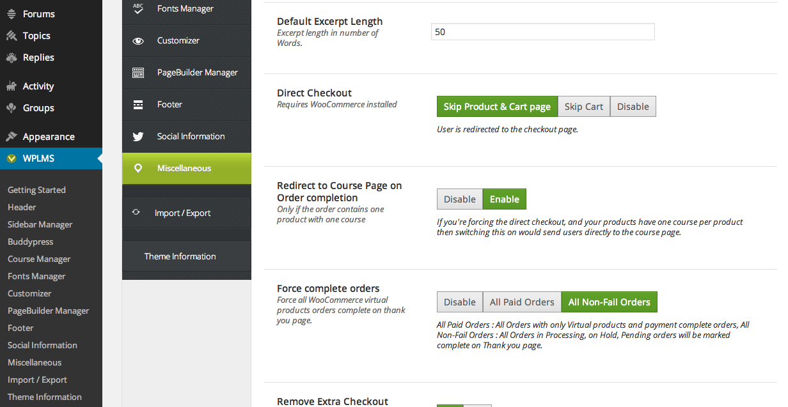Select Skip Cart for Direct Checkout
788x407 pixels.
click(x=583, y=107)
